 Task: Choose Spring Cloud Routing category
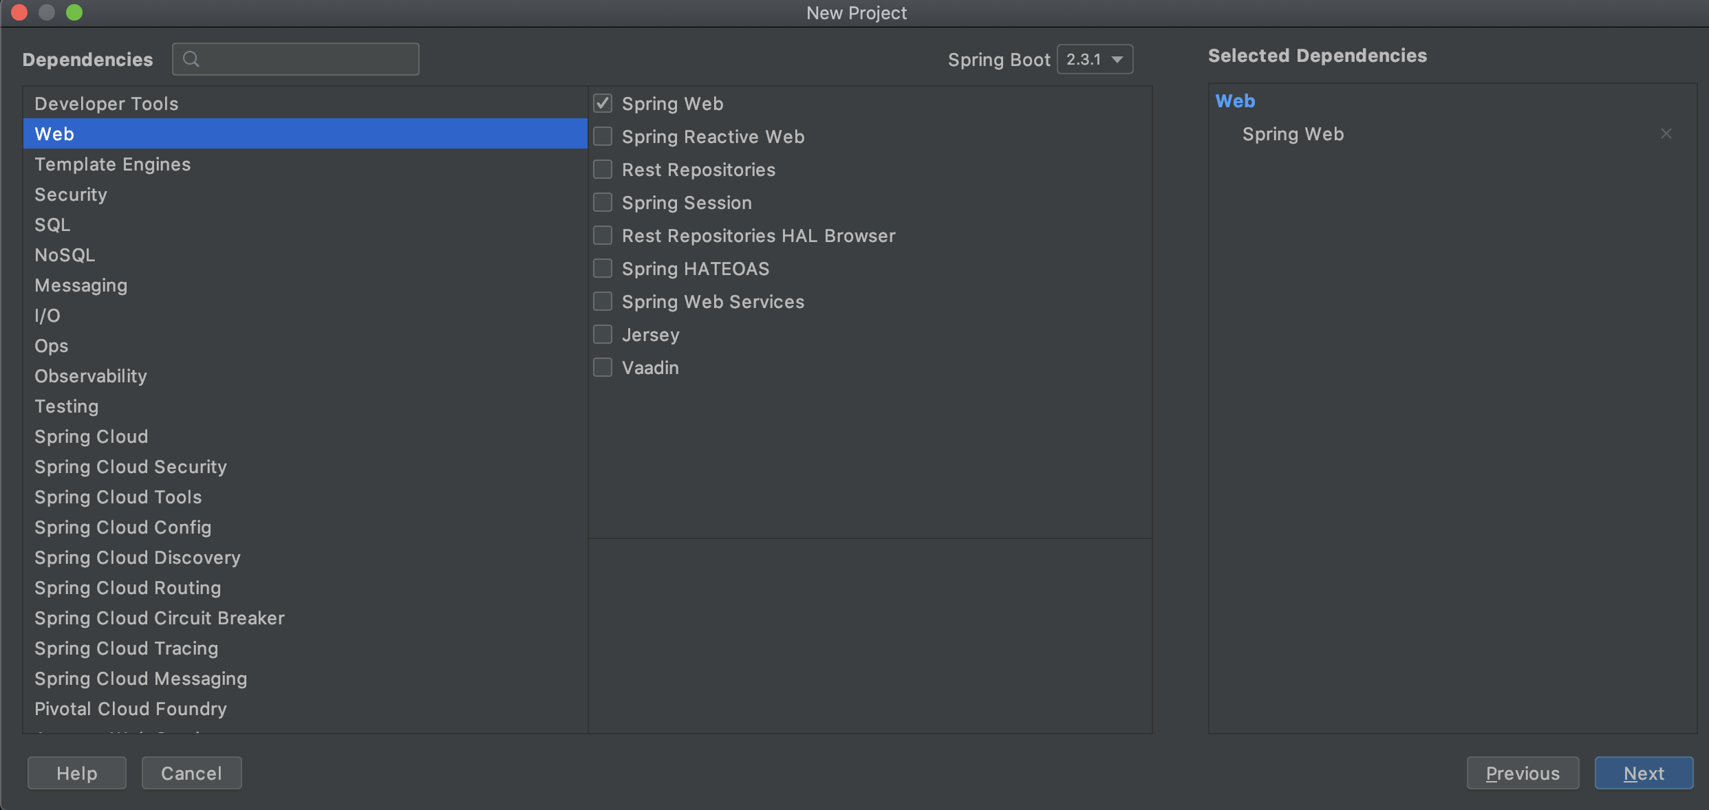point(305,587)
